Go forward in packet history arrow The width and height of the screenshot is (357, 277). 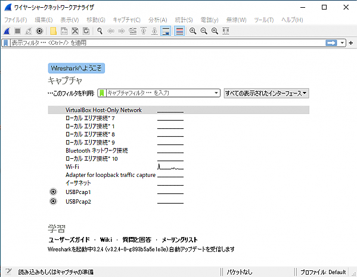pyautogui.click(x=122, y=31)
